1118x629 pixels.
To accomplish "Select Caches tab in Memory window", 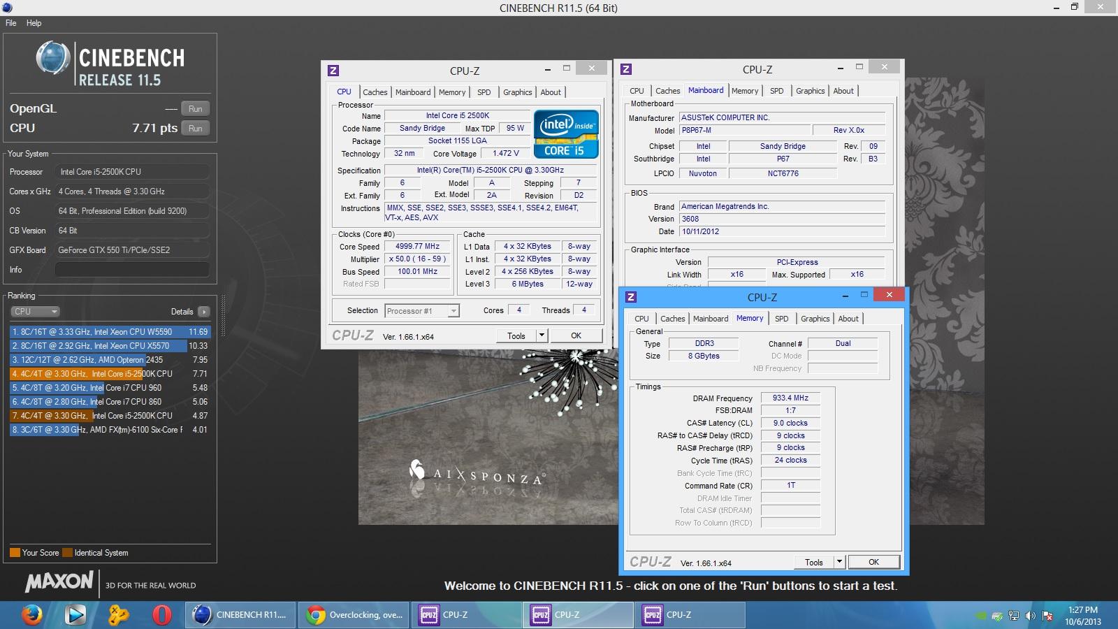I will (673, 319).
